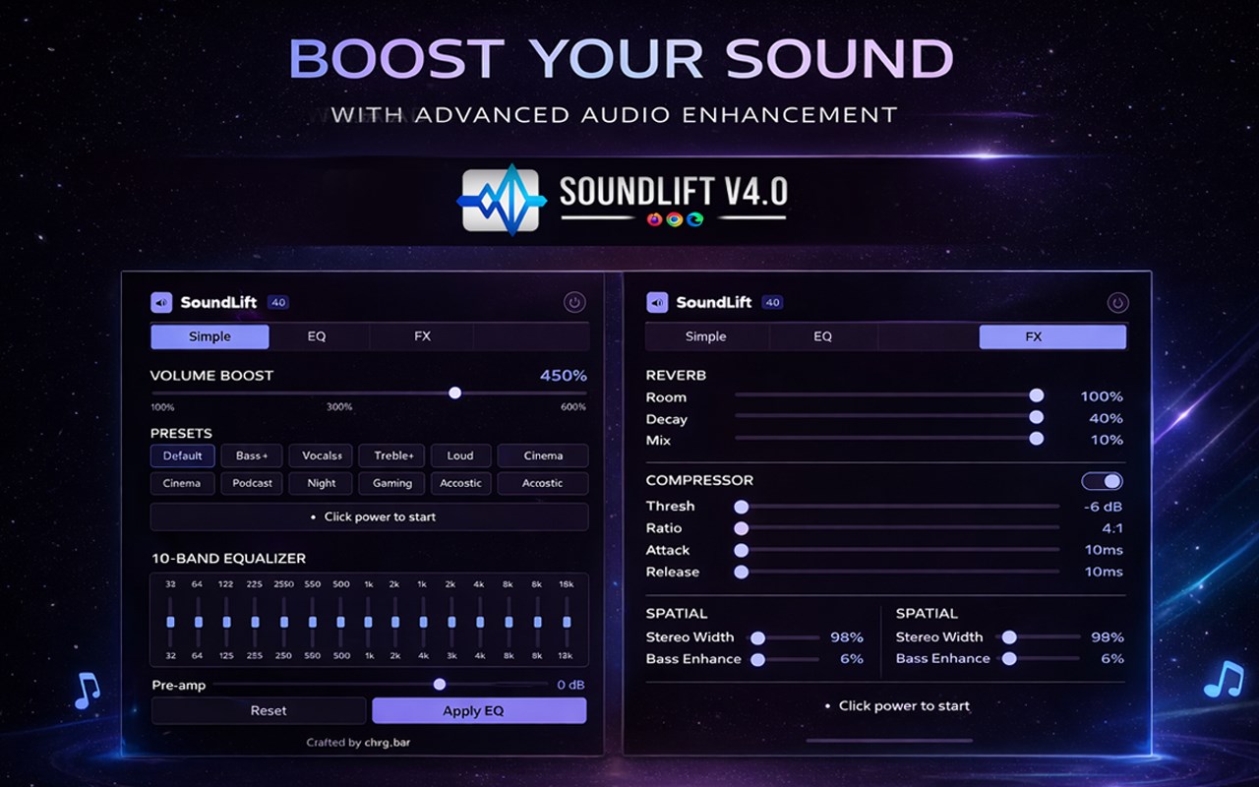Open the FX tab in the Volume Boost panel
Image resolution: width=1259 pixels, height=787 pixels.
(422, 336)
